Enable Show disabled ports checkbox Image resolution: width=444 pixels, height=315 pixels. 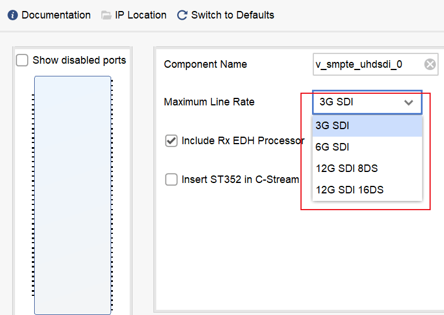(22, 60)
